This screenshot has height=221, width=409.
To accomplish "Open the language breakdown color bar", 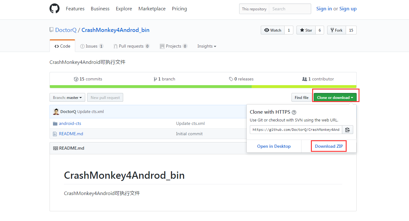I will pyautogui.click(x=203, y=87).
